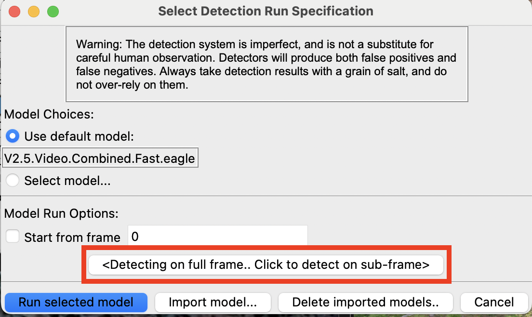Click the highlighted full-frame detection button
This screenshot has height=317, width=532.
point(266,264)
